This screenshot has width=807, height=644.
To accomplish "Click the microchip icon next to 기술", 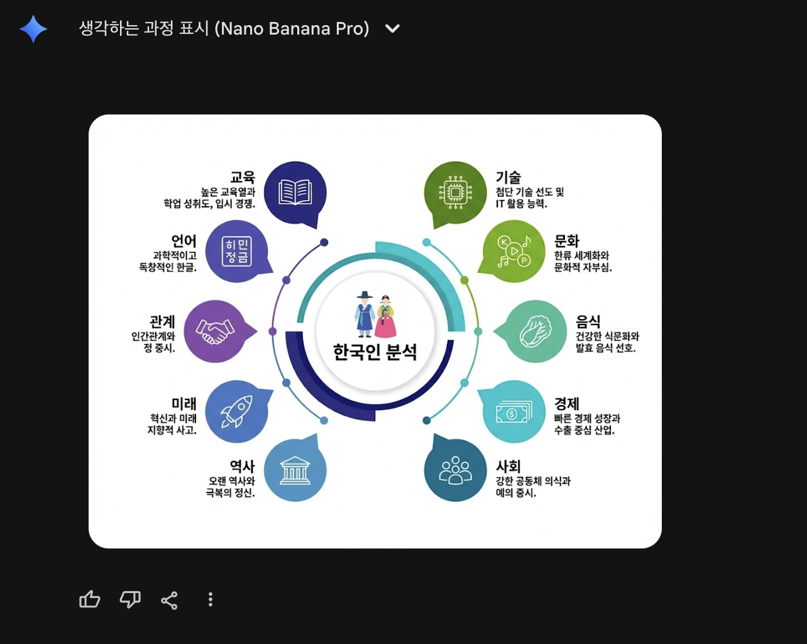I will click(454, 191).
